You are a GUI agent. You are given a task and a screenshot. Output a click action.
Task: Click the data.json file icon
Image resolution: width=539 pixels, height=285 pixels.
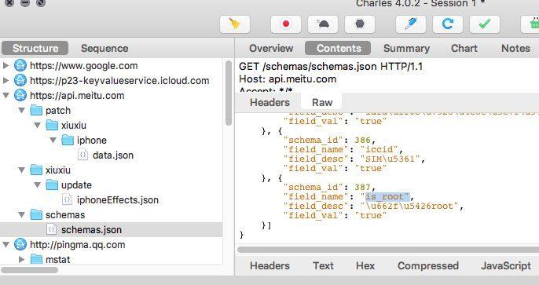(x=82, y=155)
